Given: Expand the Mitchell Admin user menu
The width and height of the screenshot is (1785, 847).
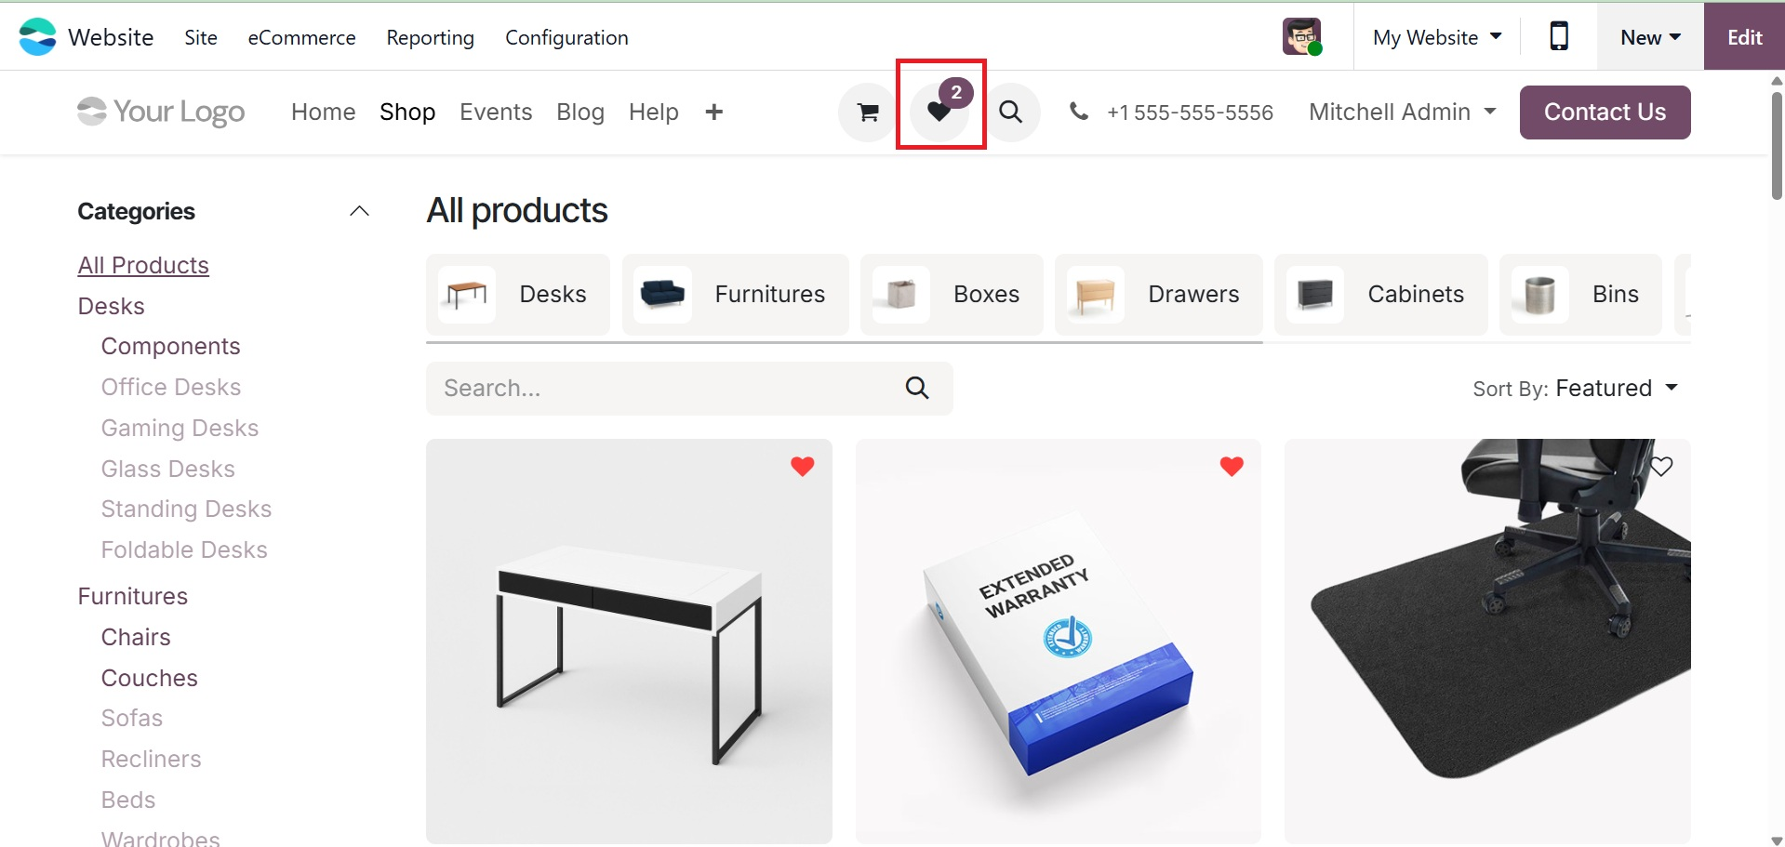Looking at the screenshot, I should coord(1402,112).
